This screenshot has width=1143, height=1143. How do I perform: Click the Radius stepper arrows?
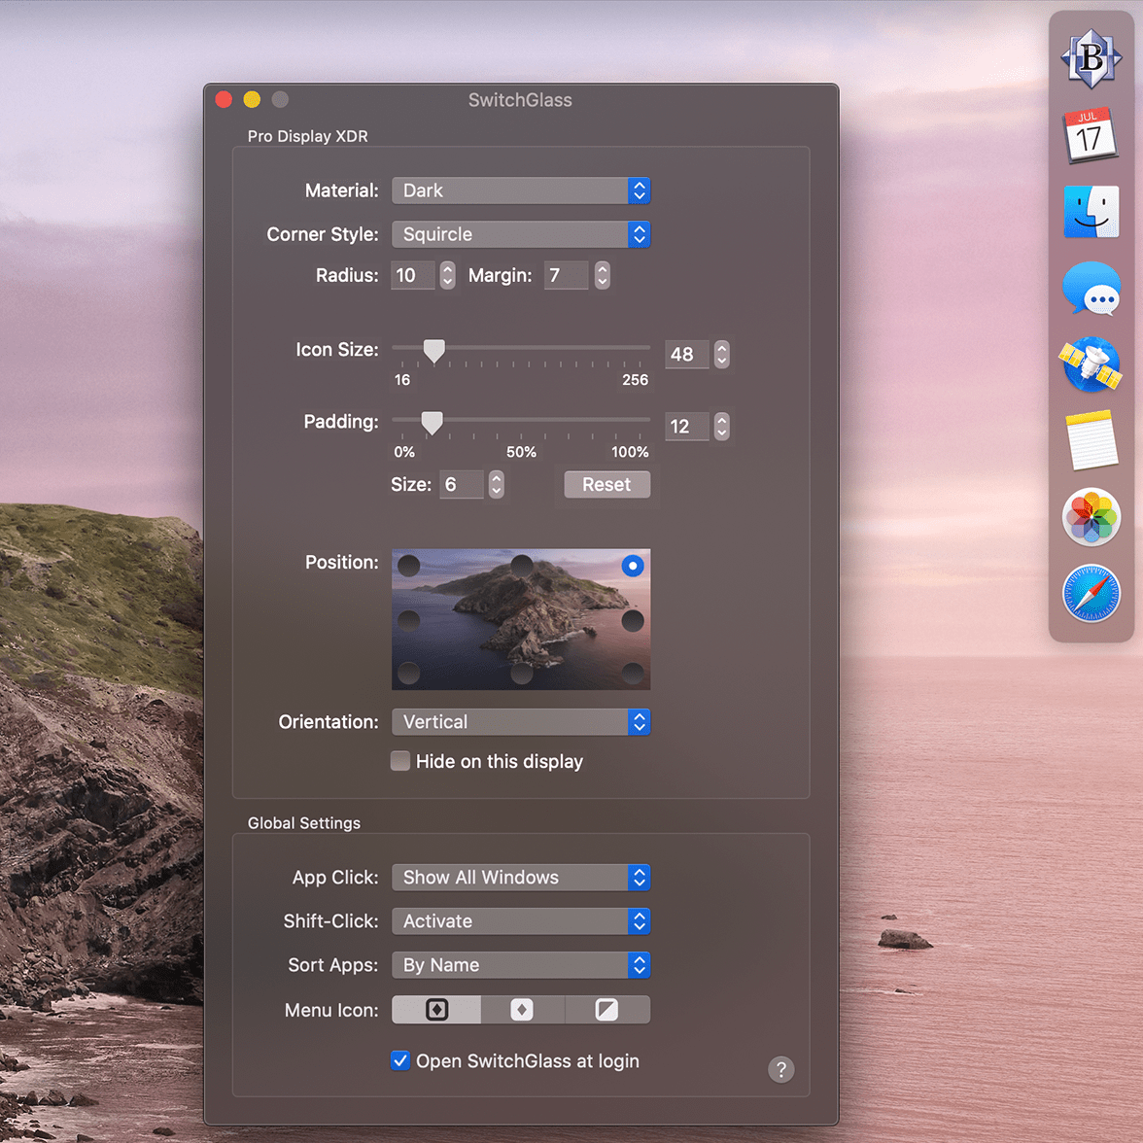click(447, 275)
